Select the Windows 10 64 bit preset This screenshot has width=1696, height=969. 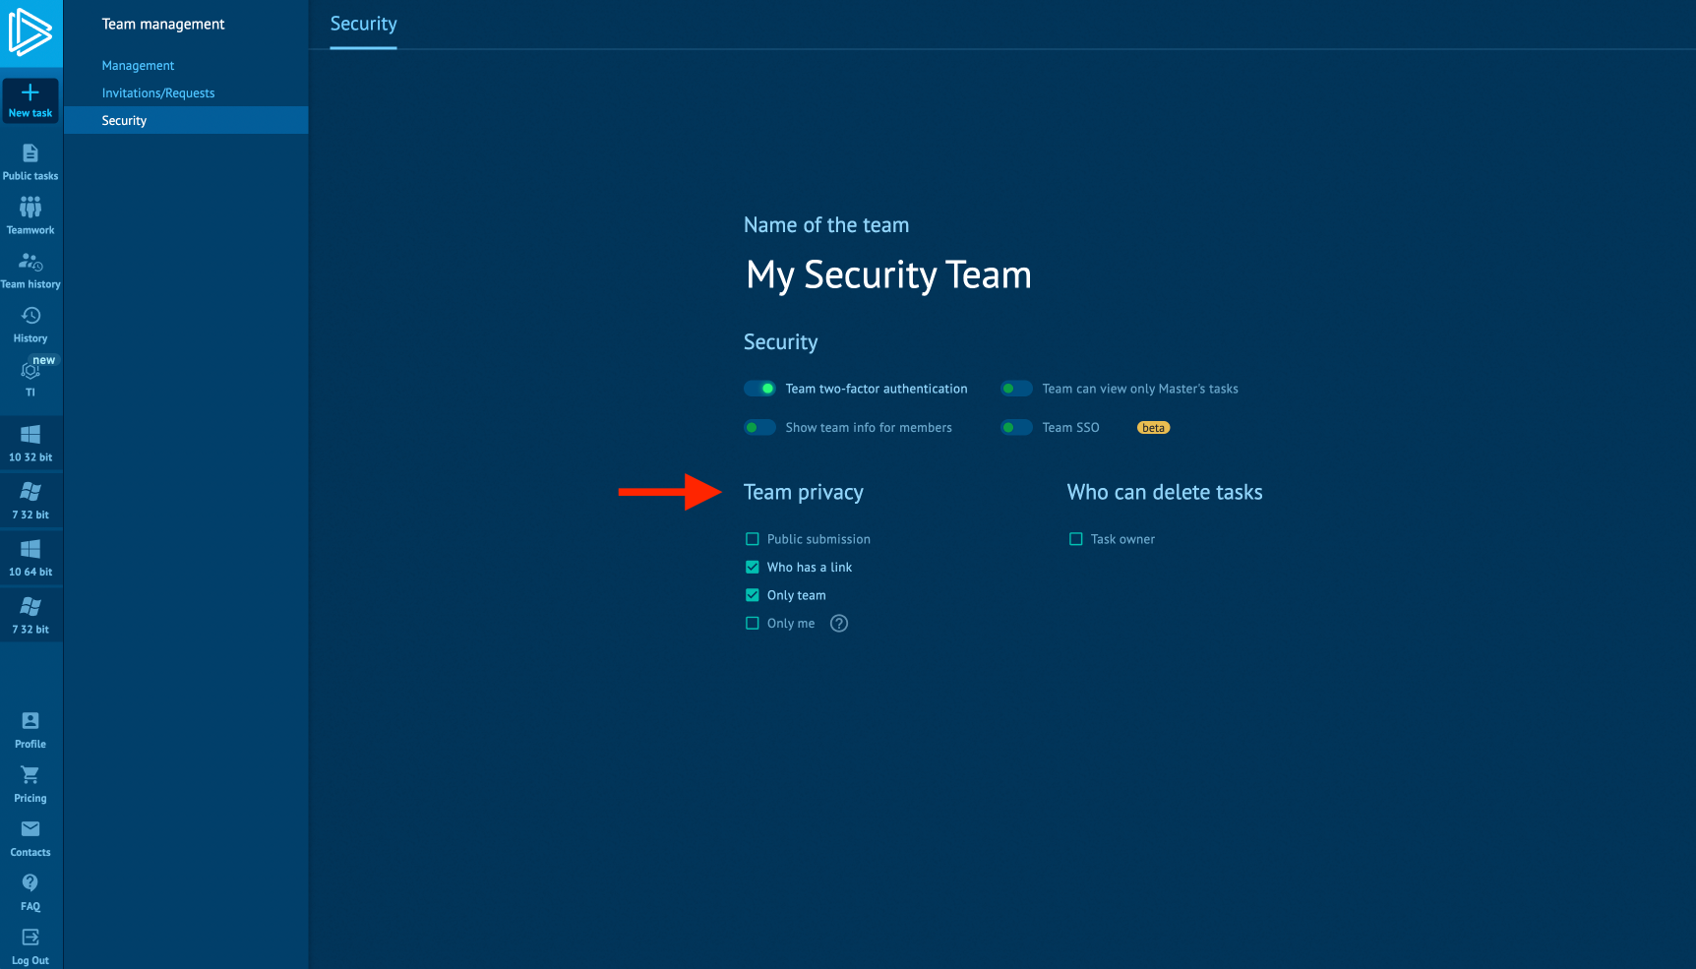click(30, 557)
